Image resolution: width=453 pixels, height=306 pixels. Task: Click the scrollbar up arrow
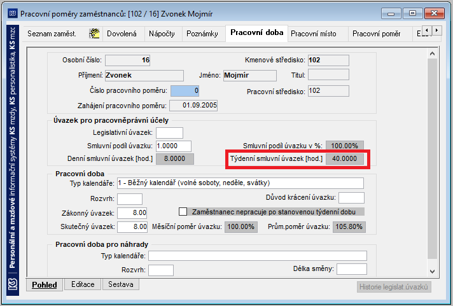pyautogui.click(x=432, y=53)
